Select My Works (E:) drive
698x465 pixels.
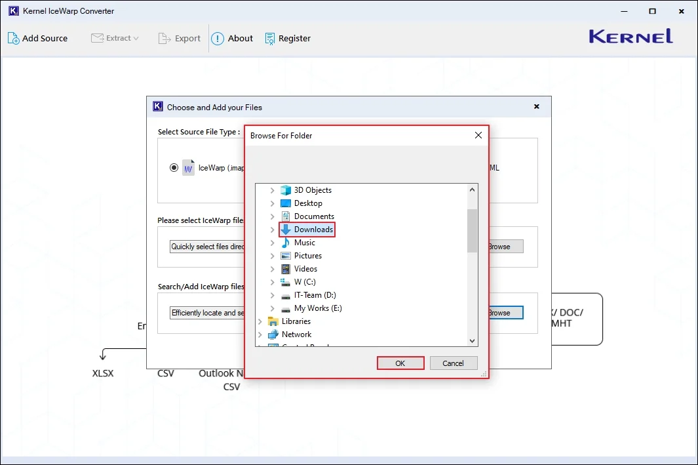click(x=318, y=308)
